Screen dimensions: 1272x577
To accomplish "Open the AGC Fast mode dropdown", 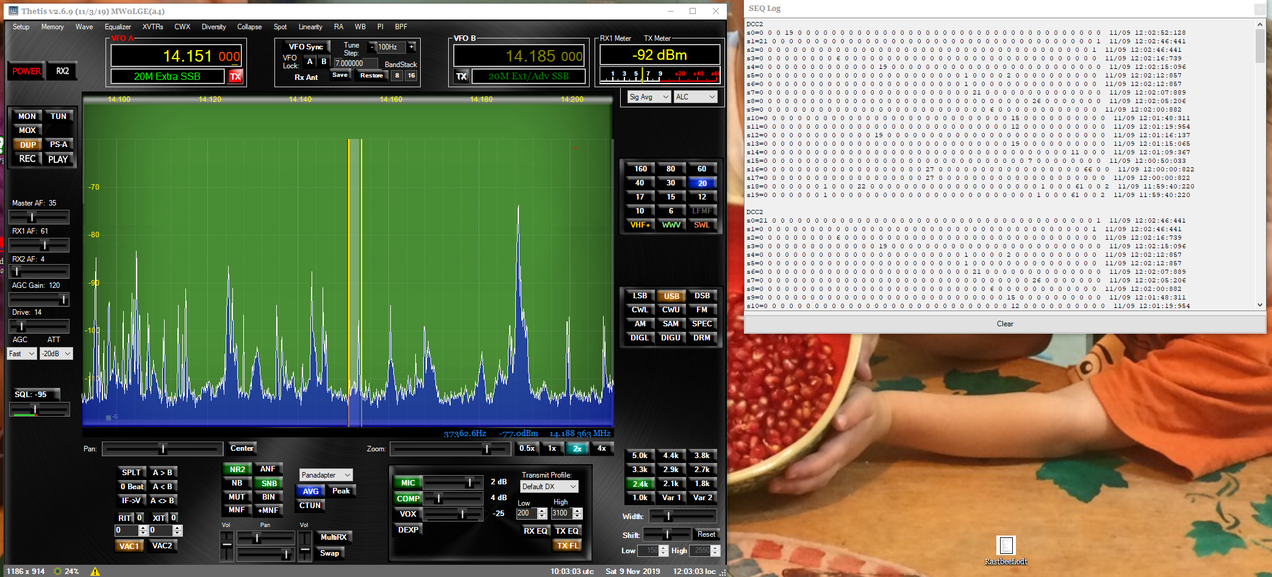I will tap(22, 353).
